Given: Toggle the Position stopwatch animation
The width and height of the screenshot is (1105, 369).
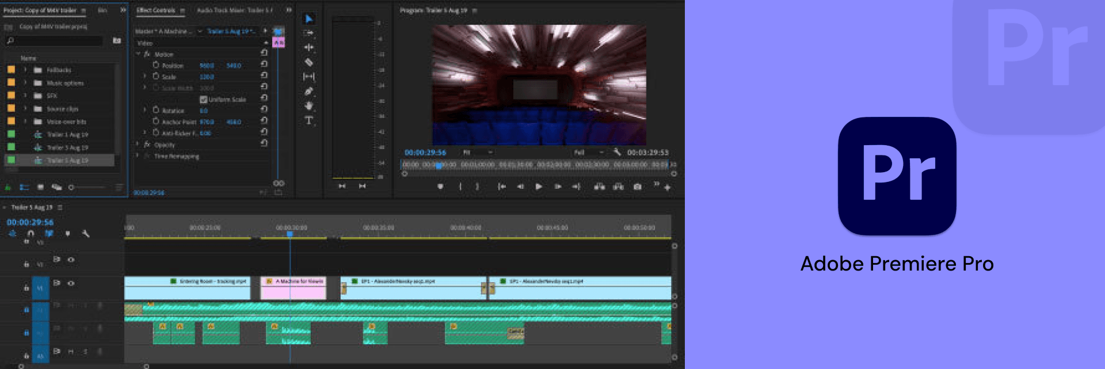Looking at the screenshot, I should pyautogui.click(x=156, y=65).
